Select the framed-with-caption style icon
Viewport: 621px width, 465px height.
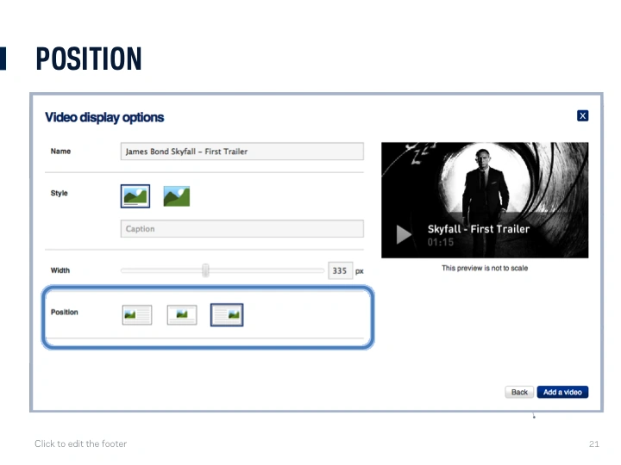(x=135, y=196)
